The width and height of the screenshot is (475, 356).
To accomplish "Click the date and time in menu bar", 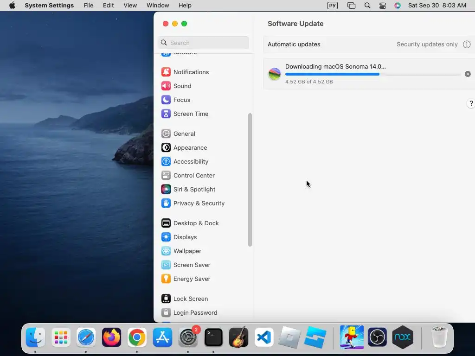I will (437, 6).
